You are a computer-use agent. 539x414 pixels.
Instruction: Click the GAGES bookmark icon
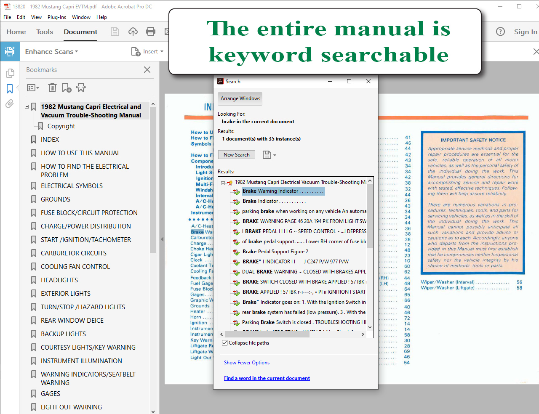[34, 394]
